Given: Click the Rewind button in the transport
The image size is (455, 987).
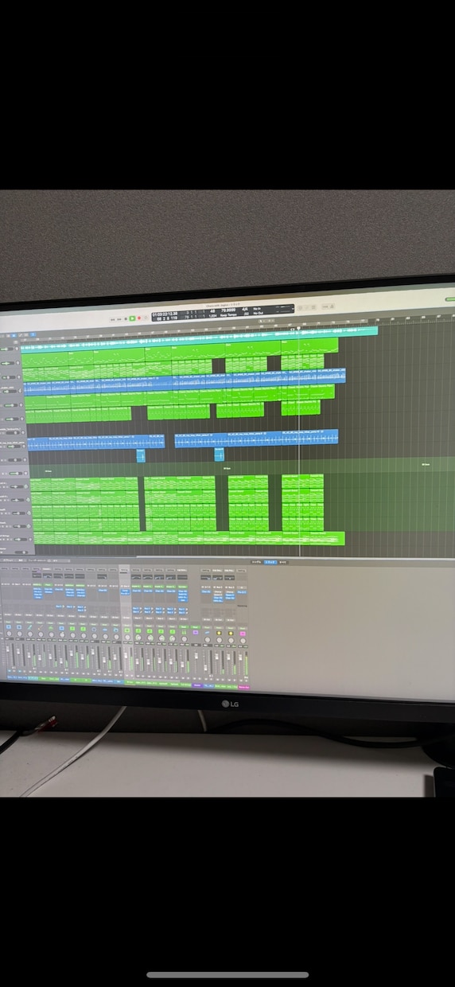Looking at the screenshot, I should point(111,318).
